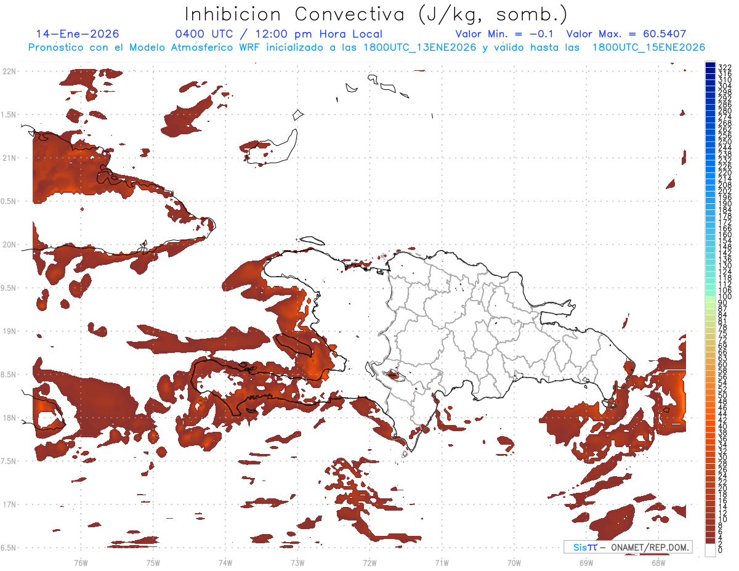739x571 pixels.
Task: Click the '70W' longitude axis label
Action: click(x=514, y=563)
